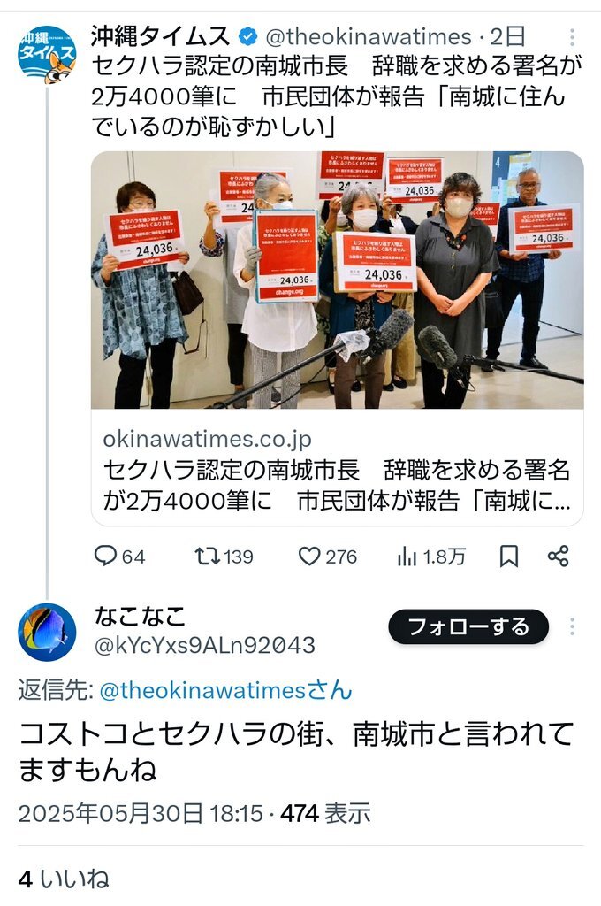This screenshot has width=601, height=906.
Task: Open more options for Okinawa Times post
Action: click(572, 37)
